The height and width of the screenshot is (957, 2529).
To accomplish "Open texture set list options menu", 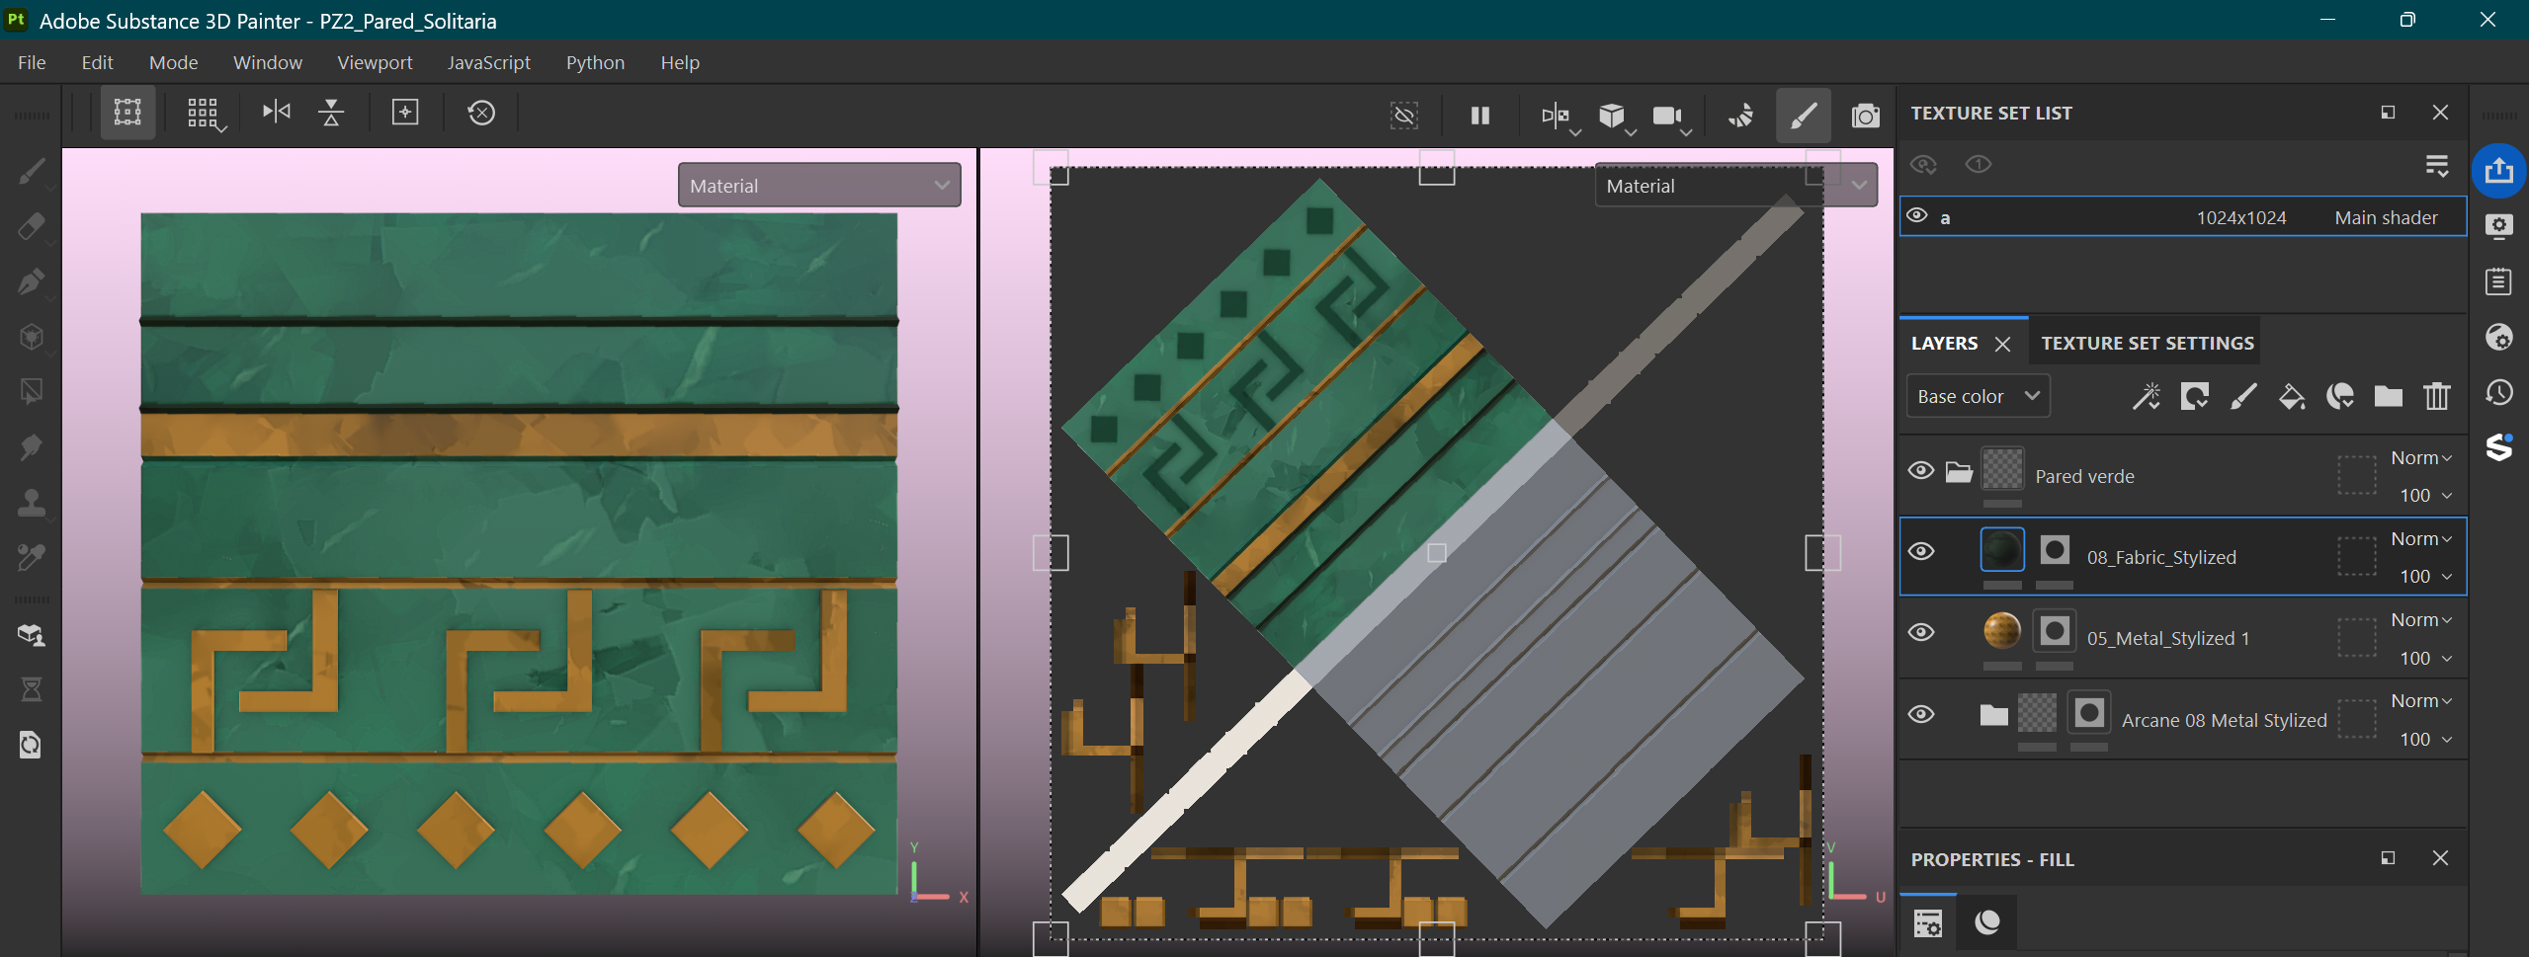I will [2436, 165].
